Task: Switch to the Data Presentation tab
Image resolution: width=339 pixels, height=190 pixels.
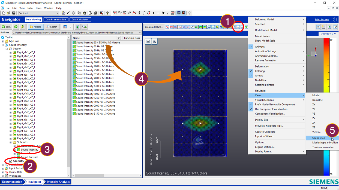Action: pos(56,20)
